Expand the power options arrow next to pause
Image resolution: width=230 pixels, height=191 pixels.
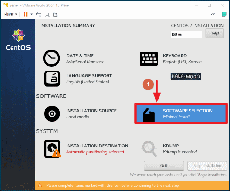pyautogui.click(x=31, y=14)
